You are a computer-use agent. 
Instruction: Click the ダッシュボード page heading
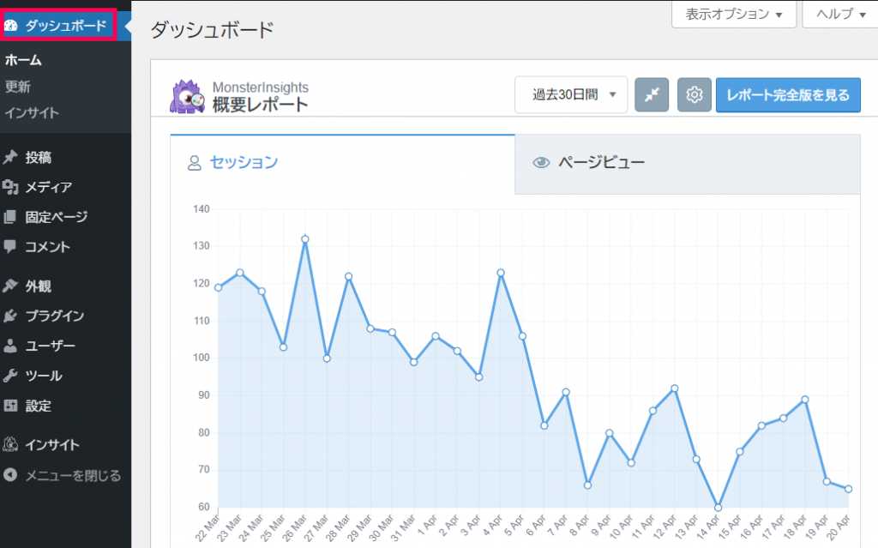pyautogui.click(x=213, y=30)
